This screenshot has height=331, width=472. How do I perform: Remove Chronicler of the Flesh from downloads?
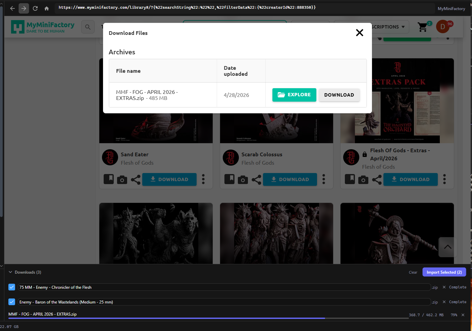click(444, 287)
